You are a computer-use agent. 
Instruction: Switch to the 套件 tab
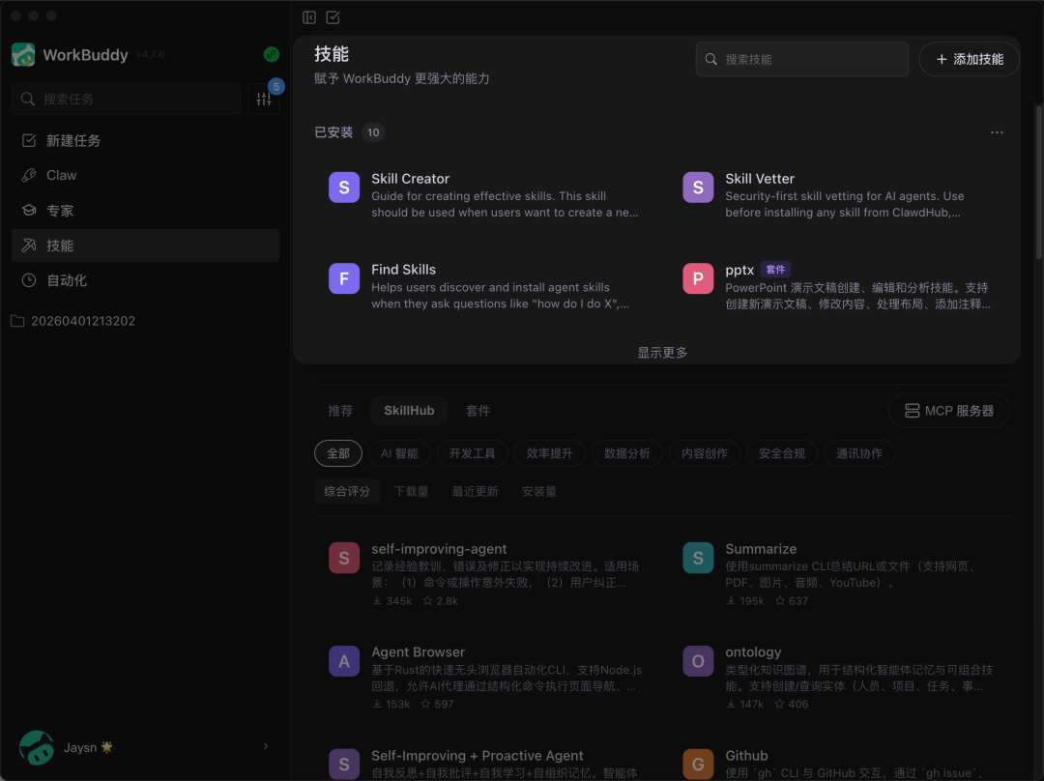tap(478, 410)
